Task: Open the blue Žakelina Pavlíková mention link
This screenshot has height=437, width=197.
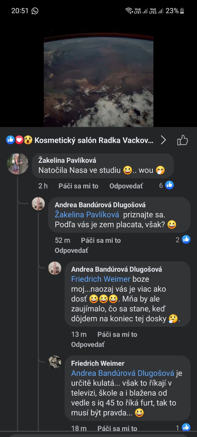Action: pyautogui.click(x=87, y=215)
